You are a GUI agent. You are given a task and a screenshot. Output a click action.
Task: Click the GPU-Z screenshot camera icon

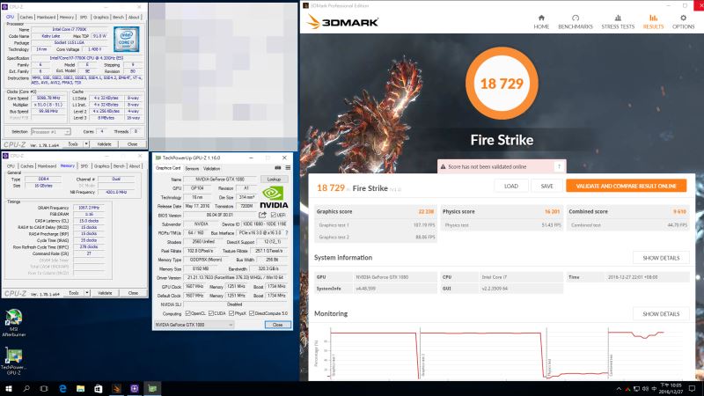(278, 168)
